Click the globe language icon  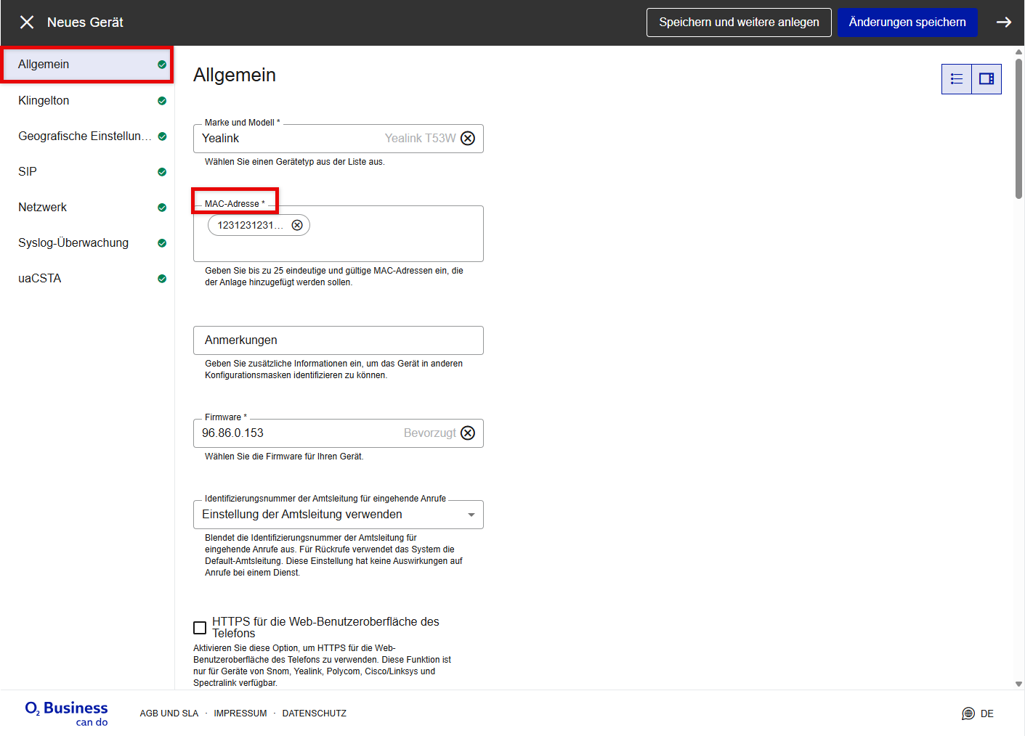[968, 713]
